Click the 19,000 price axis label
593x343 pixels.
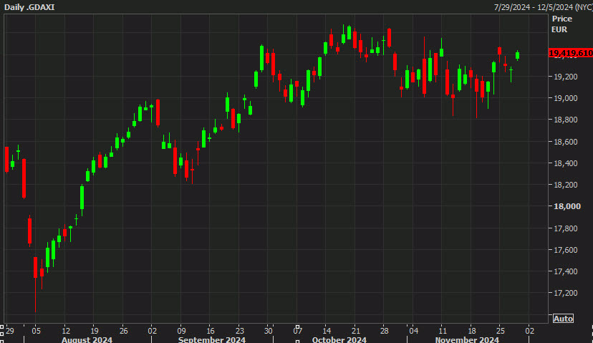pyautogui.click(x=565, y=98)
